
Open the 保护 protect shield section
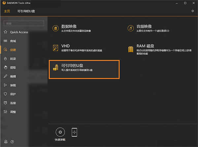[10, 94]
